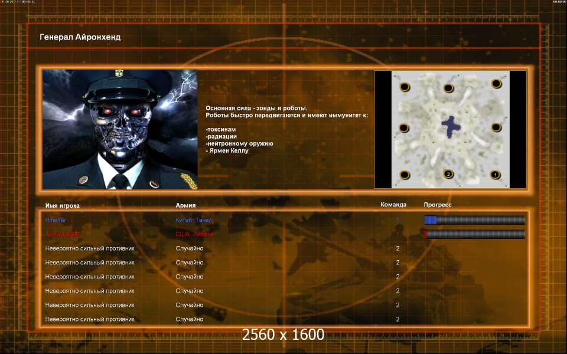Image resolution: width=567 pixels, height=354 pixels.
Task: Click the blue progress bar of China Tanks player
Action: (x=474, y=219)
